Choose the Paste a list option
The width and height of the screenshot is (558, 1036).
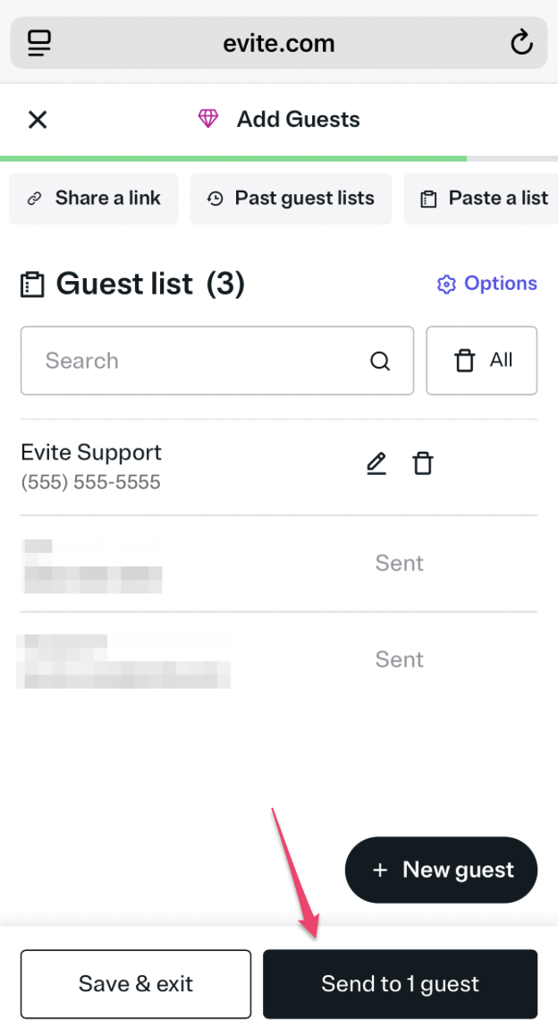tap(485, 199)
